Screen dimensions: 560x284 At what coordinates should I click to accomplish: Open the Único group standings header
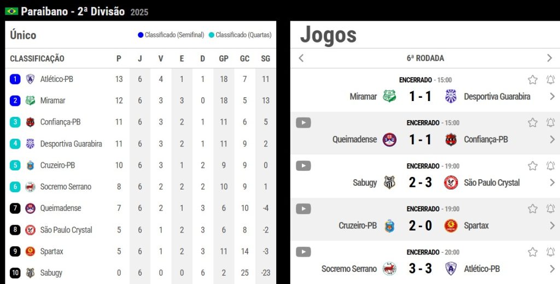tap(23, 35)
